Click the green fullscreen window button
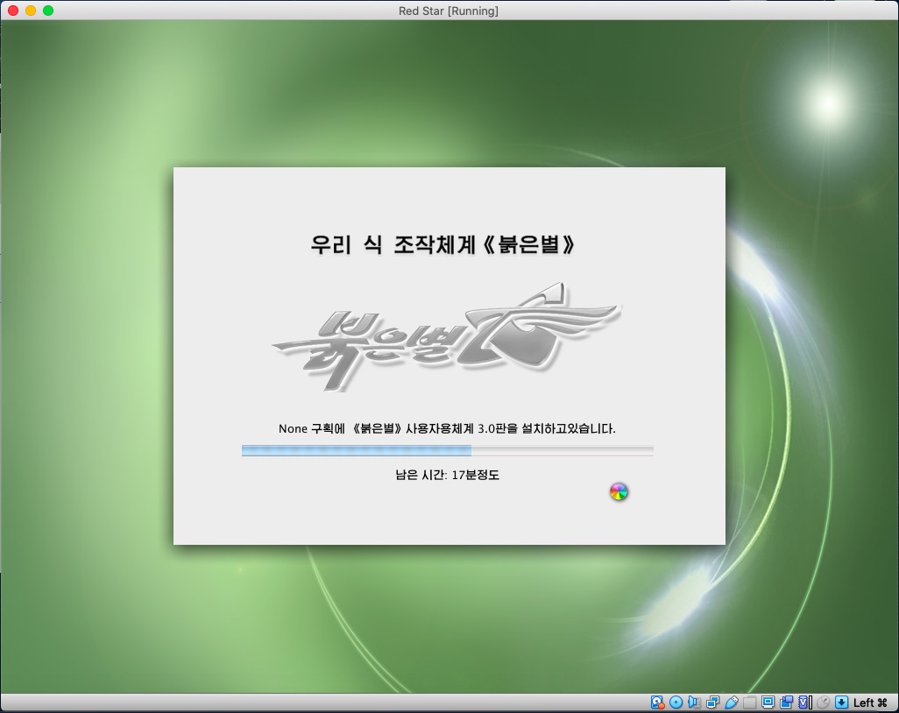 point(48,11)
